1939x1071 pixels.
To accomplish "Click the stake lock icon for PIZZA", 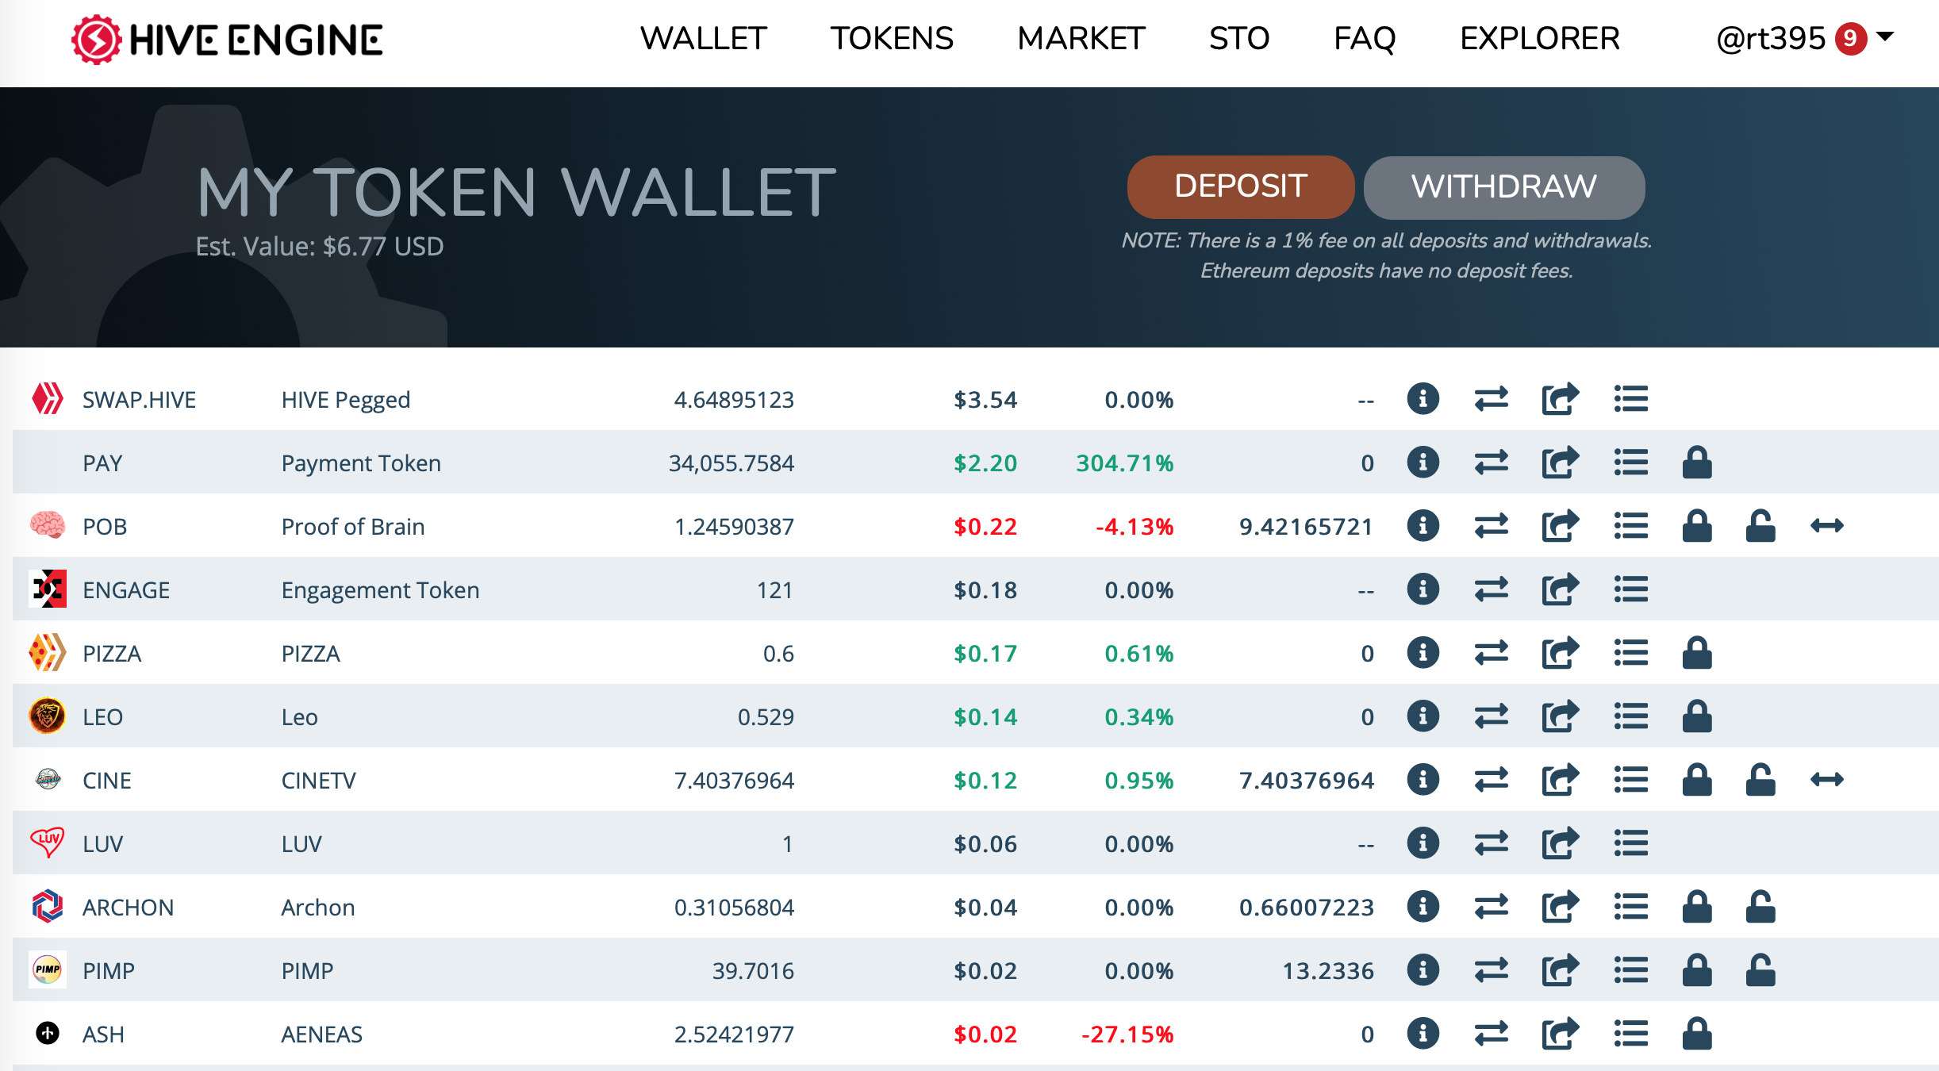I will pyautogui.click(x=1697, y=653).
